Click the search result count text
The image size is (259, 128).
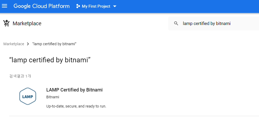coord(20,76)
